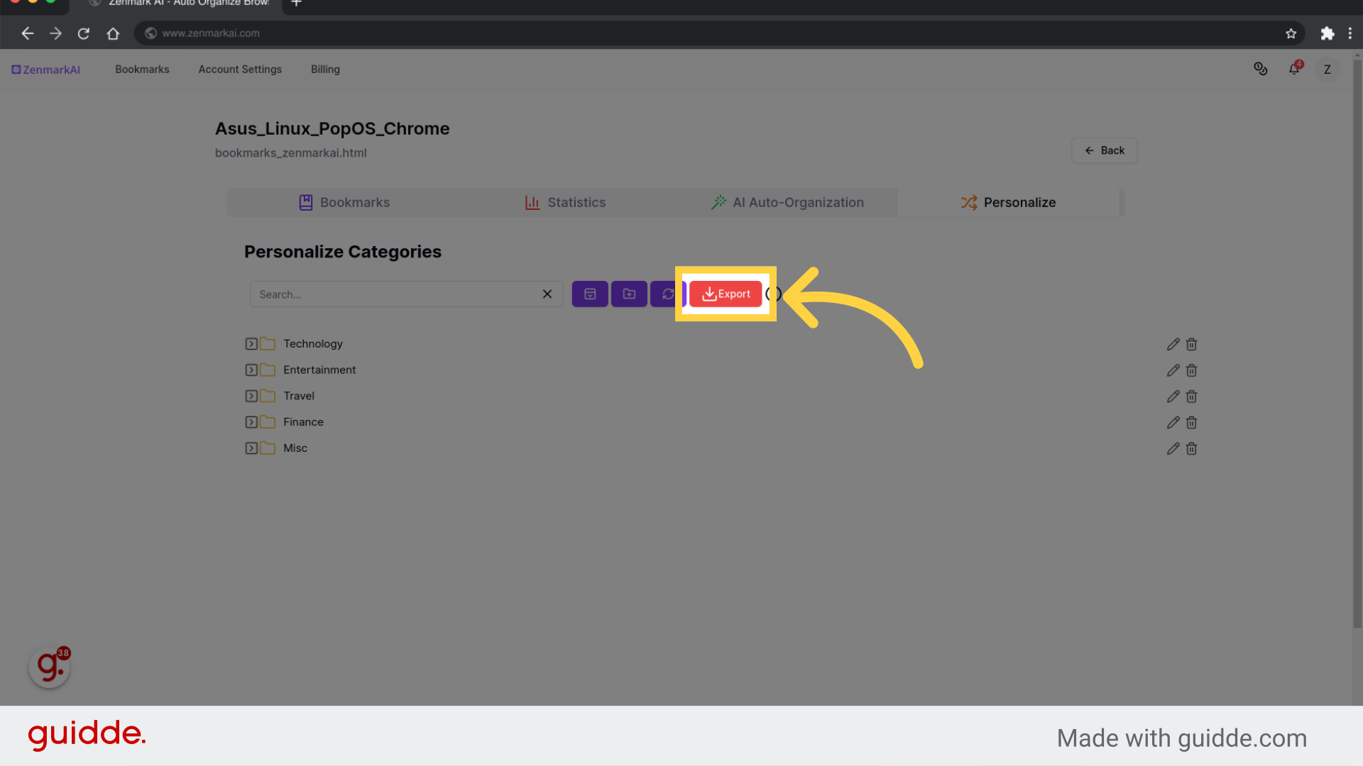The image size is (1363, 766).
Task: Switch to the Bookmarks tab
Action: (344, 202)
